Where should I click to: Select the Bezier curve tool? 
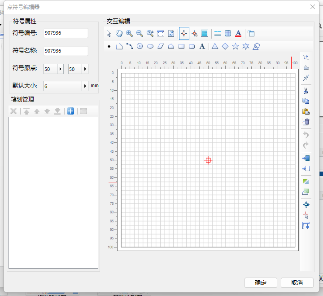130,46
